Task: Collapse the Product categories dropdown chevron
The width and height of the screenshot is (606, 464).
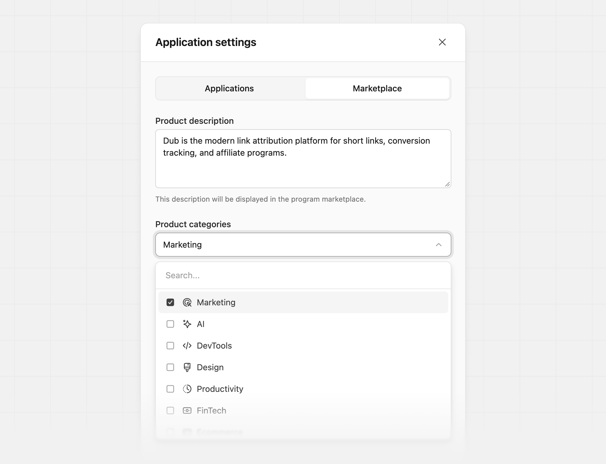Action: [x=439, y=245]
